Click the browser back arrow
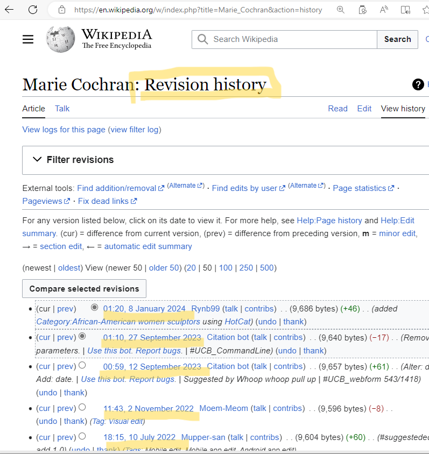This screenshot has width=429, height=454. (x=9, y=10)
